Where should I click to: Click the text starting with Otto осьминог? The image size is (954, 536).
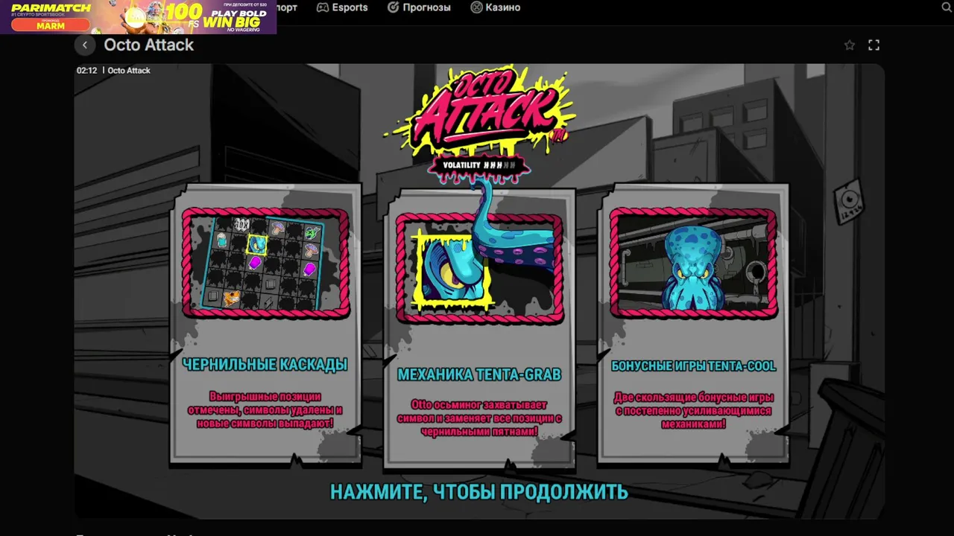(x=479, y=418)
